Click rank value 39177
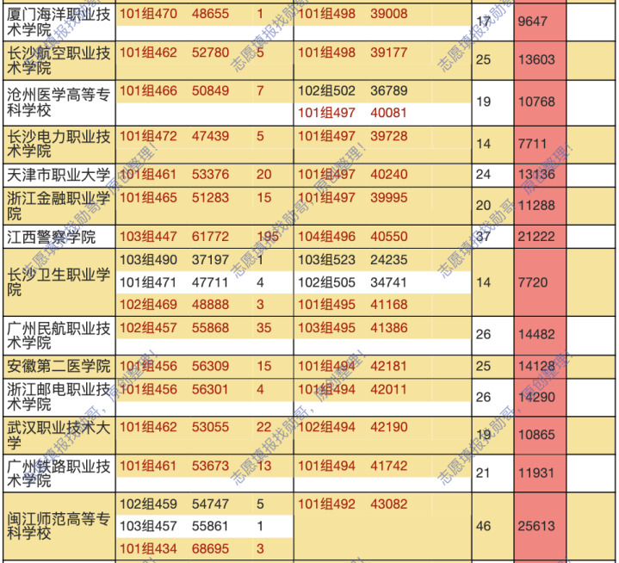619x563 pixels. click(389, 53)
